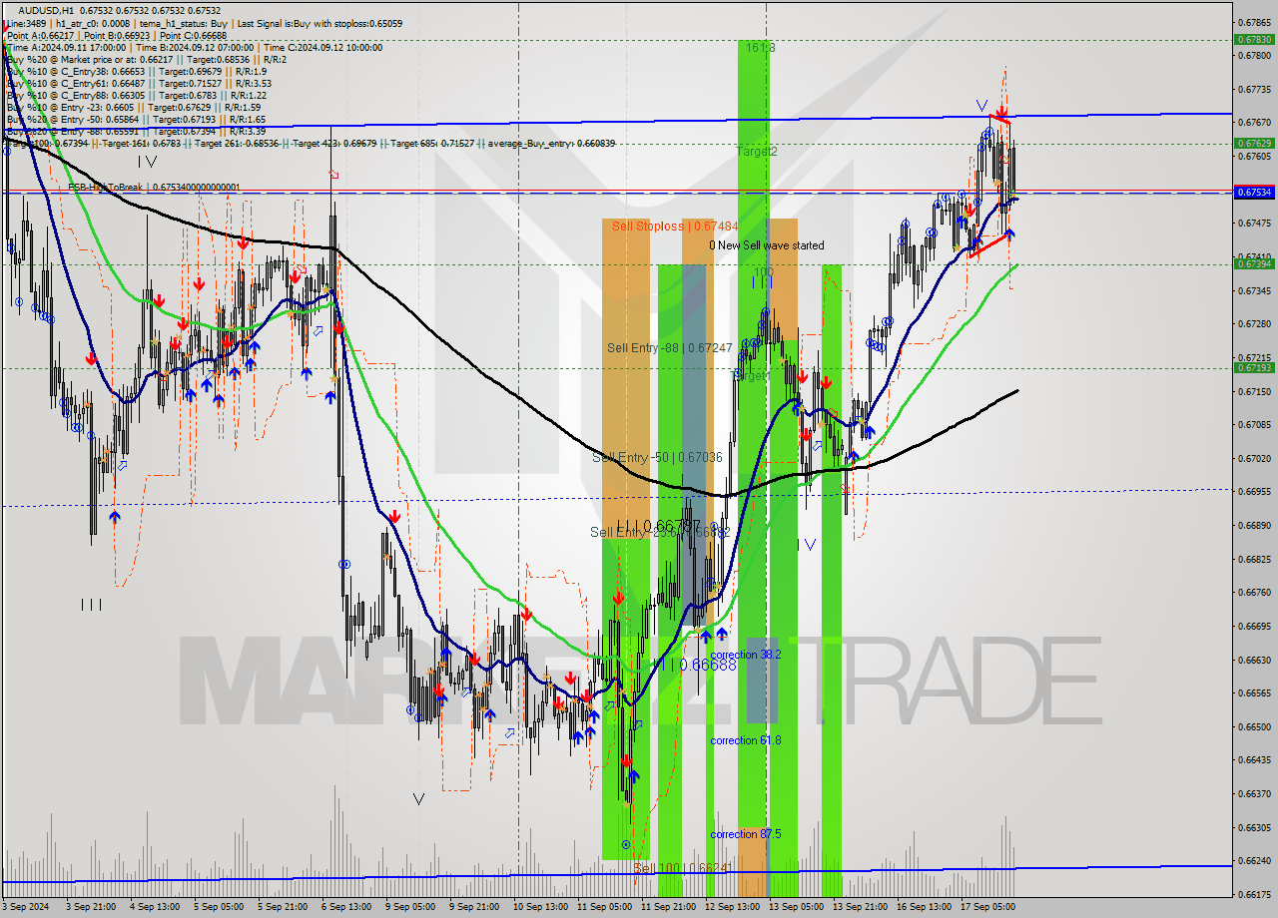Click the 'Time A:2024.09.11 17:00:00' line
Viewport: 1278px width, 918px height.
click(x=67, y=47)
